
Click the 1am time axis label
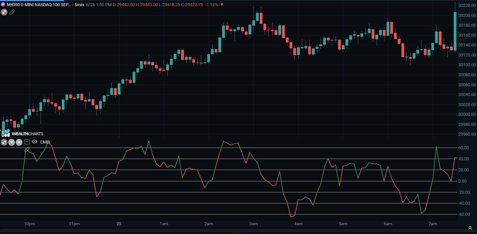(164, 224)
